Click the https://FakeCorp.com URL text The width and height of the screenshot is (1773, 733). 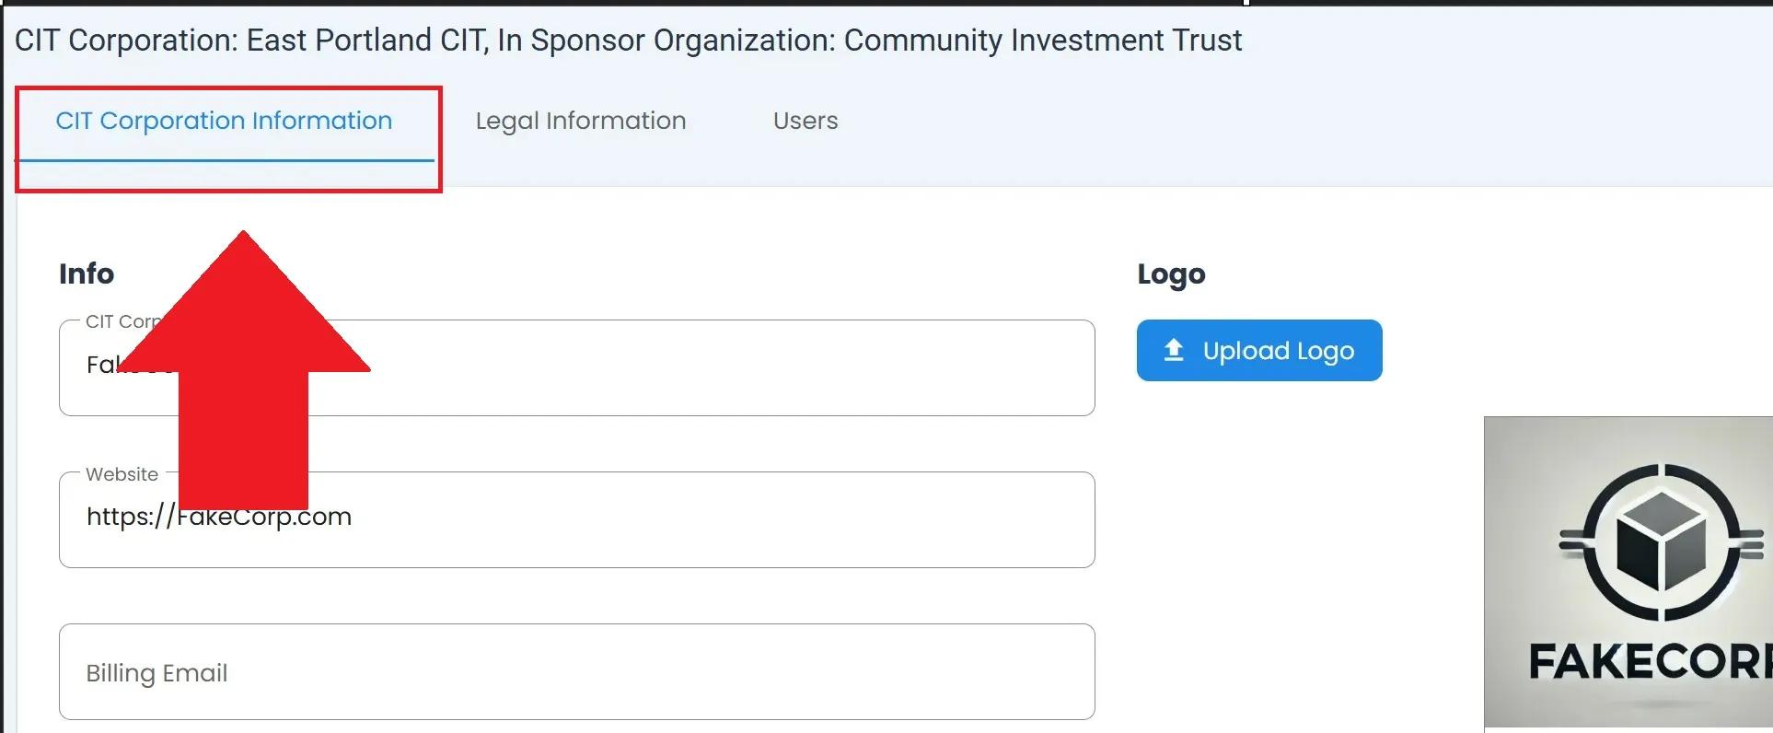[267, 518]
